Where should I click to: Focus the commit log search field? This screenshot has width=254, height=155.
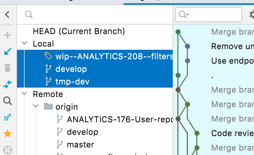coord(209,14)
